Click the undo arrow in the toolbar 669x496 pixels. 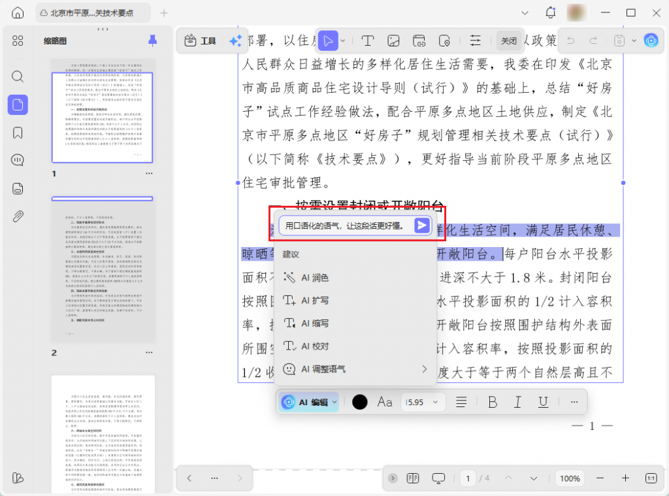click(x=570, y=41)
